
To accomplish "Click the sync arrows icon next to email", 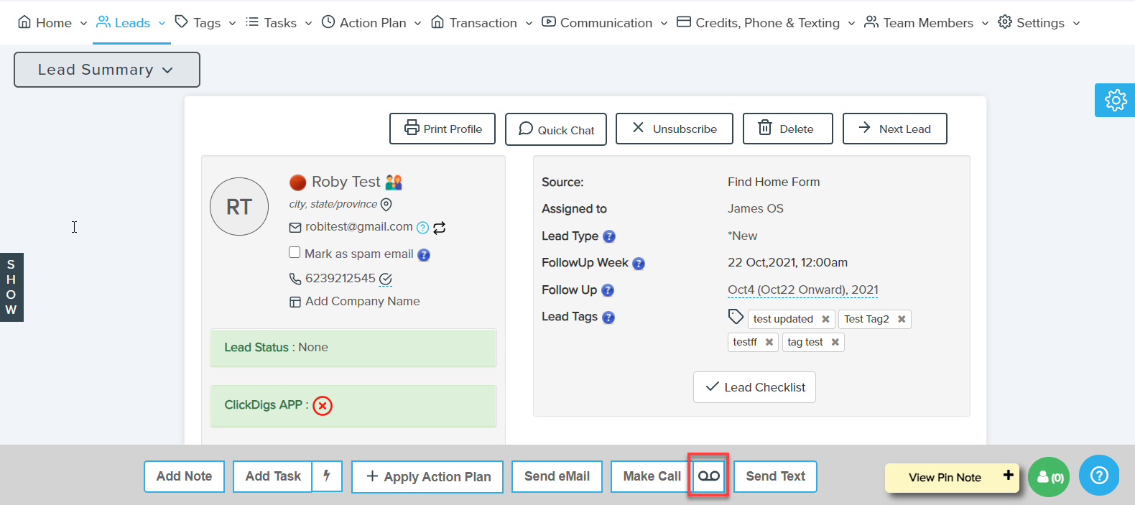I will (x=440, y=228).
